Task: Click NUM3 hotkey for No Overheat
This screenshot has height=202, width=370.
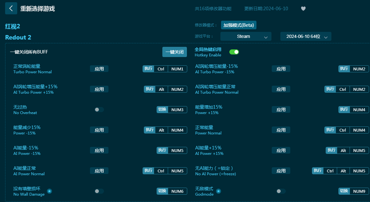Action: click(177, 110)
